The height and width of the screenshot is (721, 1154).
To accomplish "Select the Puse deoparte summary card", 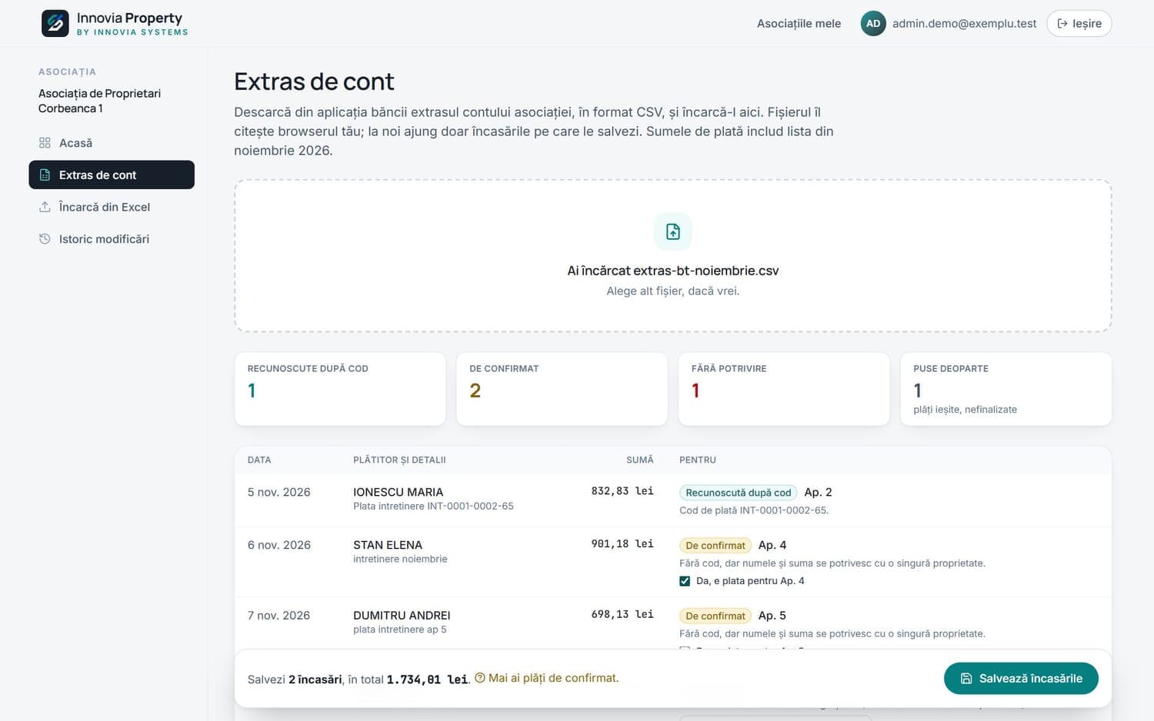I will (1006, 389).
